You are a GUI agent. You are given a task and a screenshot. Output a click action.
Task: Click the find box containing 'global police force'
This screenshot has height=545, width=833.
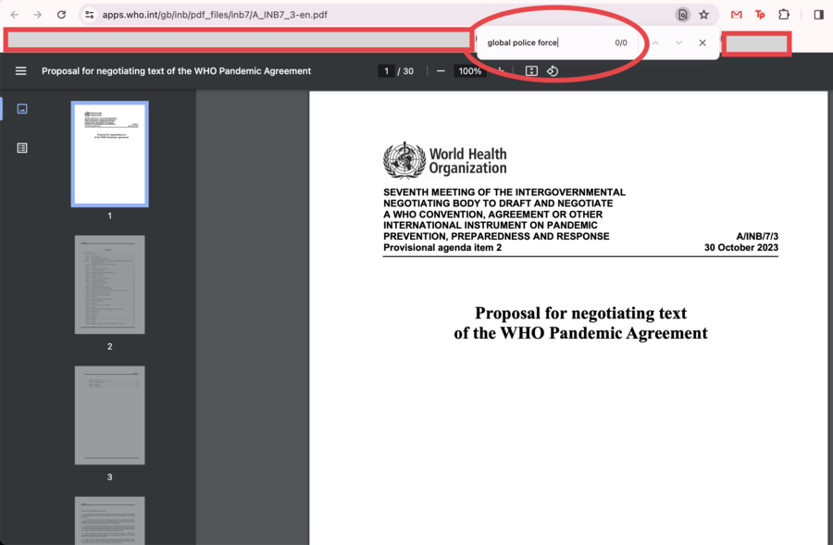pos(547,43)
